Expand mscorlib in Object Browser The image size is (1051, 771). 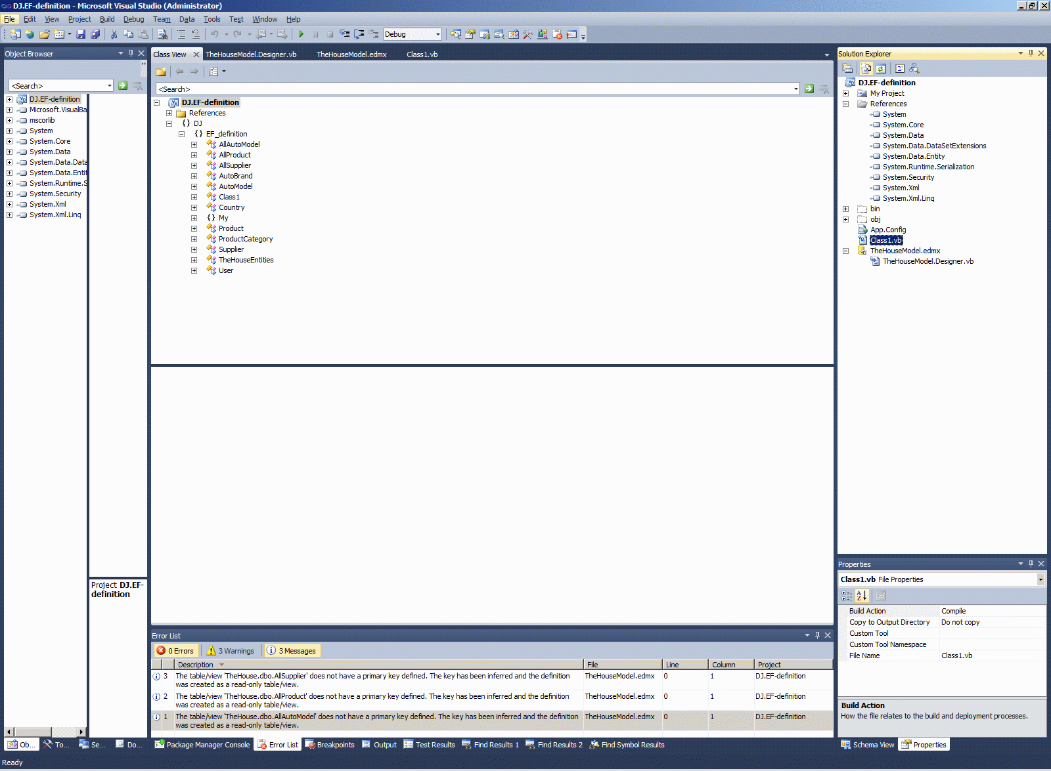[x=9, y=120]
